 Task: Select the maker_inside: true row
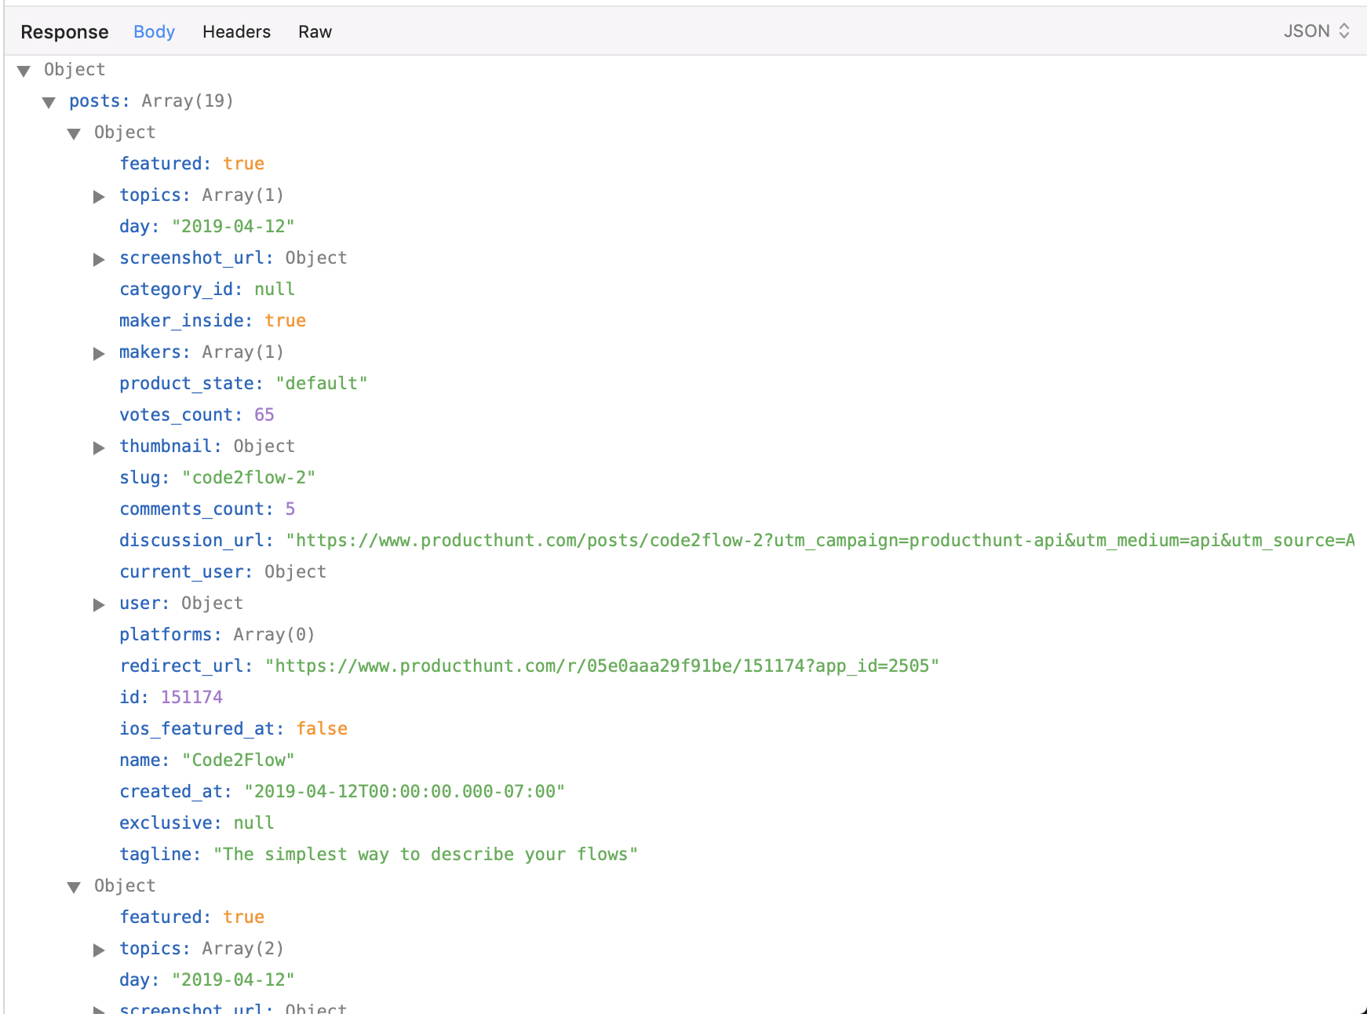(x=213, y=320)
